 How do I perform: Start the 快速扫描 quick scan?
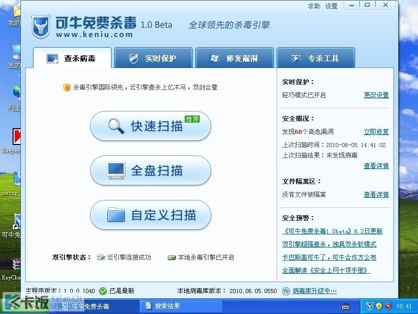[x=151, y=126]
